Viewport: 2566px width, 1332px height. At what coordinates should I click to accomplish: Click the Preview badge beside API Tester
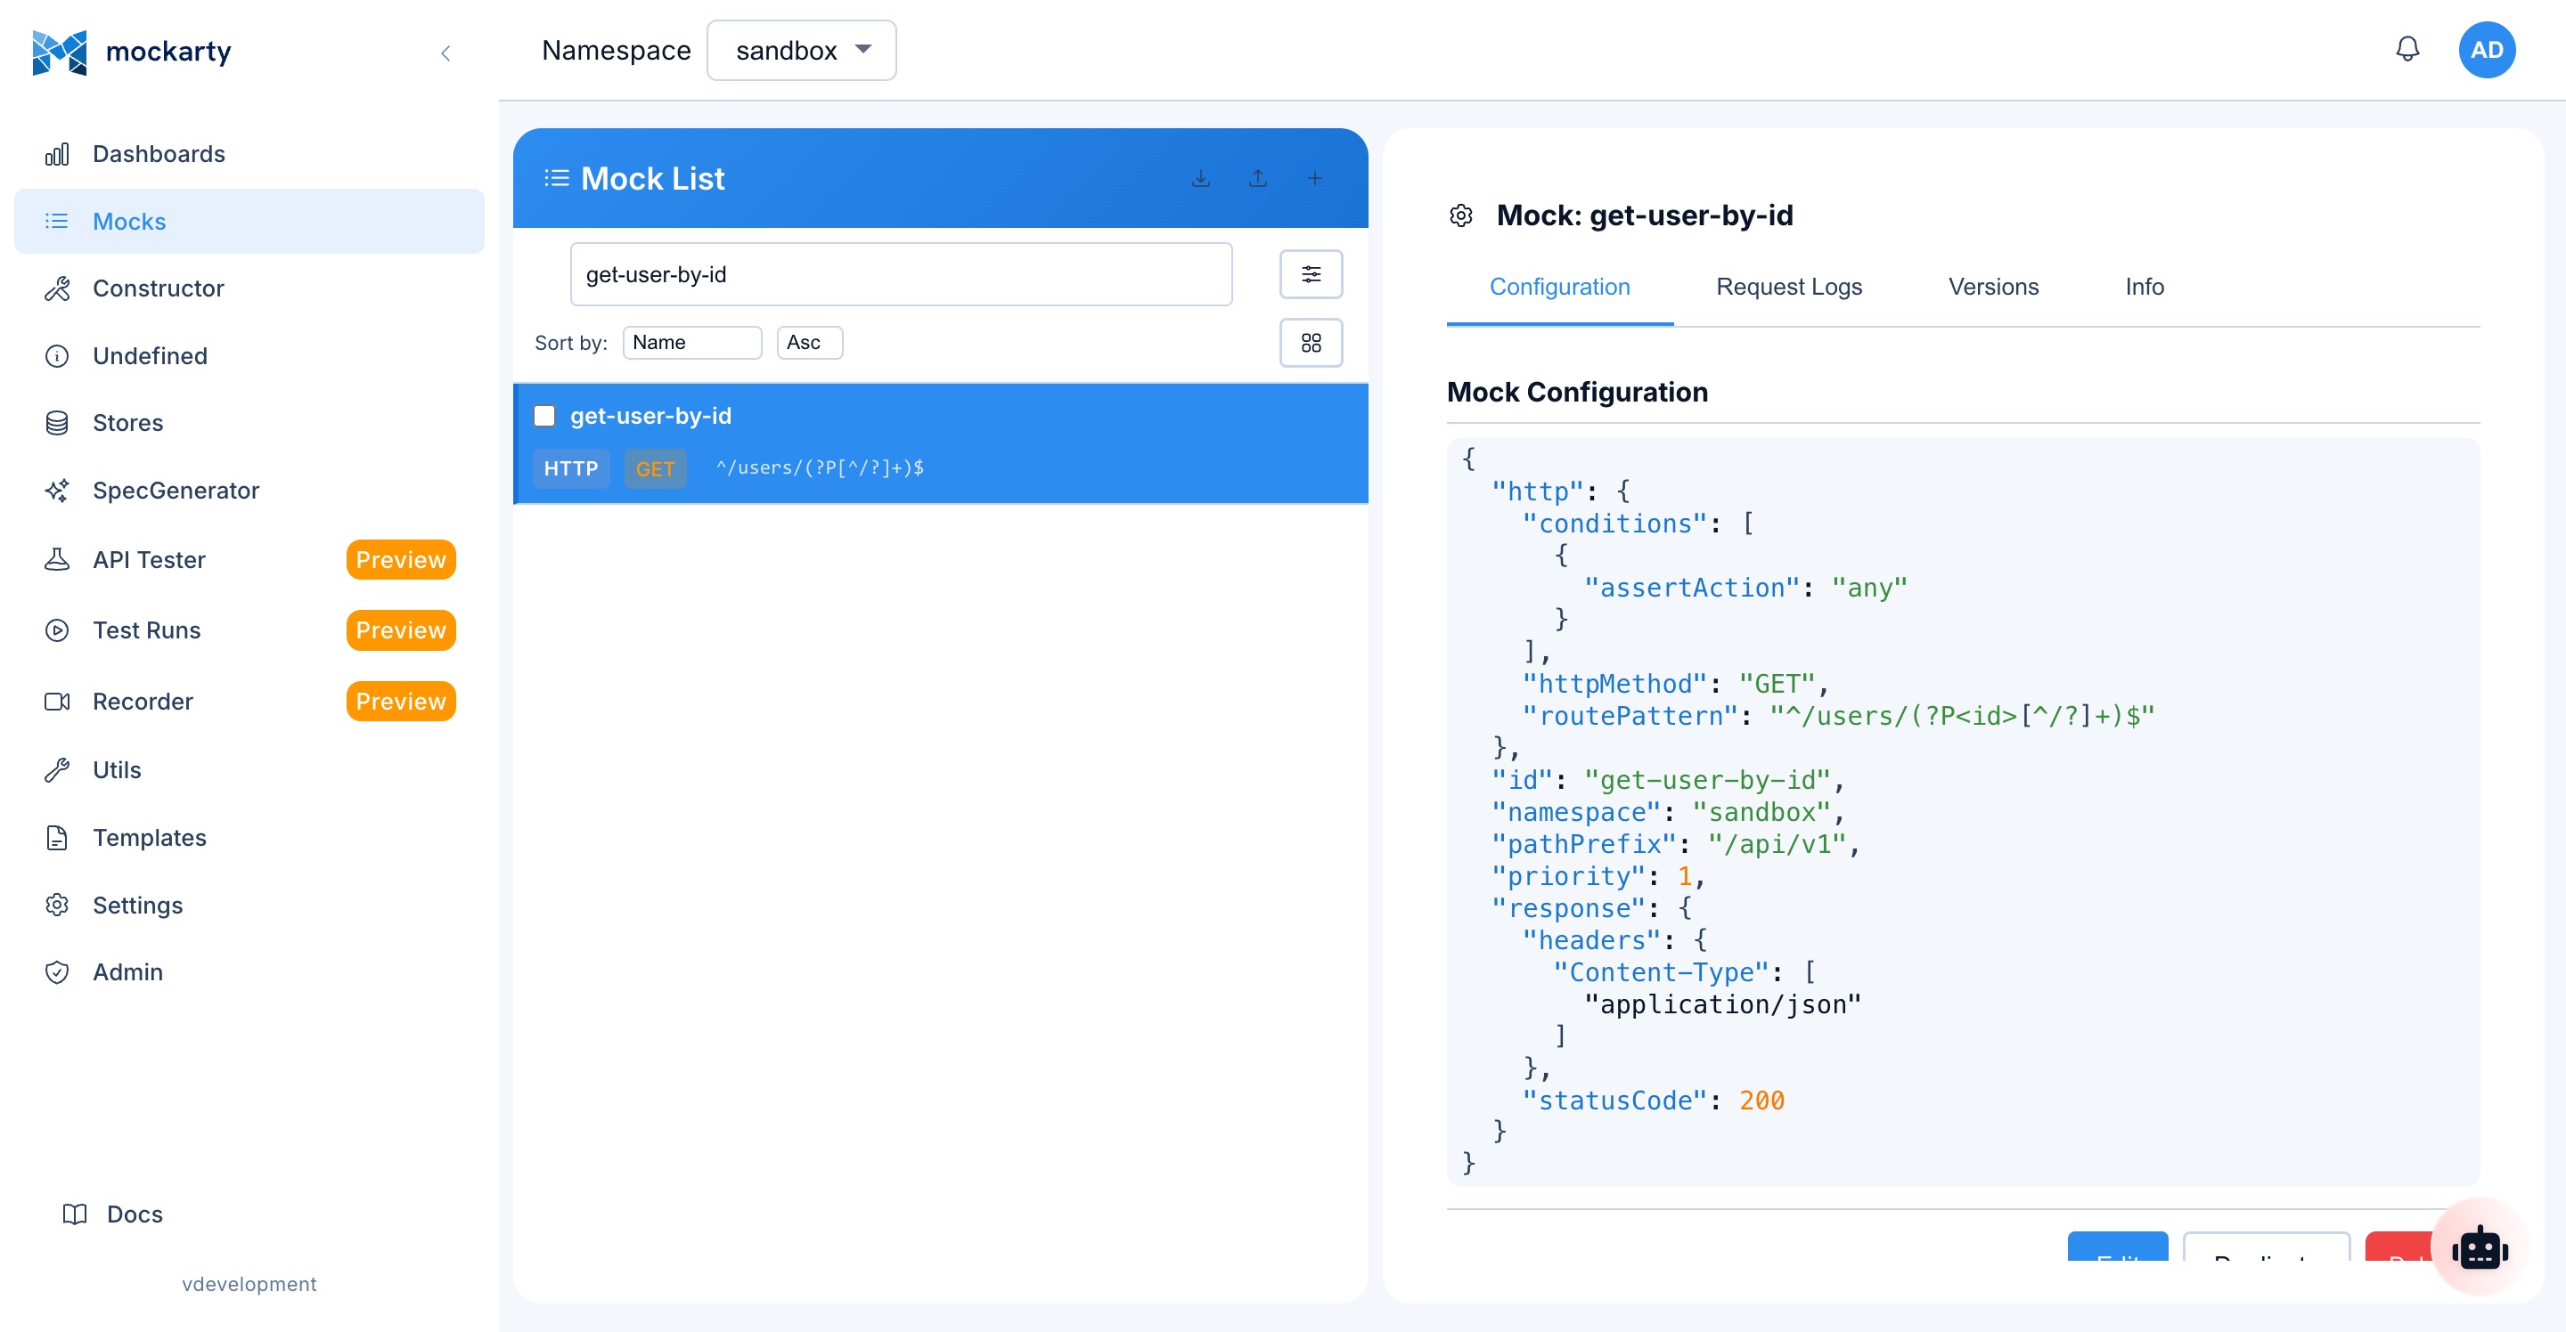pyautogui.click(x=400, y=559)
